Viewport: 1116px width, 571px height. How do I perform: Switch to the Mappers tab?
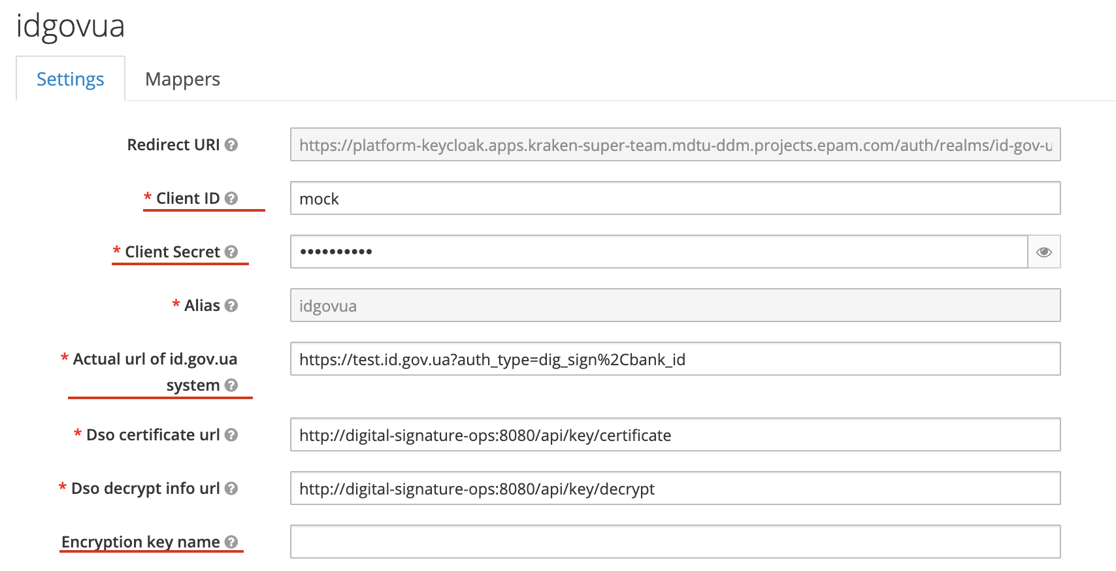pyautogui.click(x=182, y=79)
